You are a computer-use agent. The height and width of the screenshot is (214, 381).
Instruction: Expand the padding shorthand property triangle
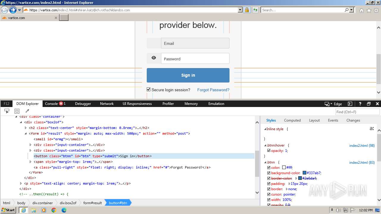[289, 184]
